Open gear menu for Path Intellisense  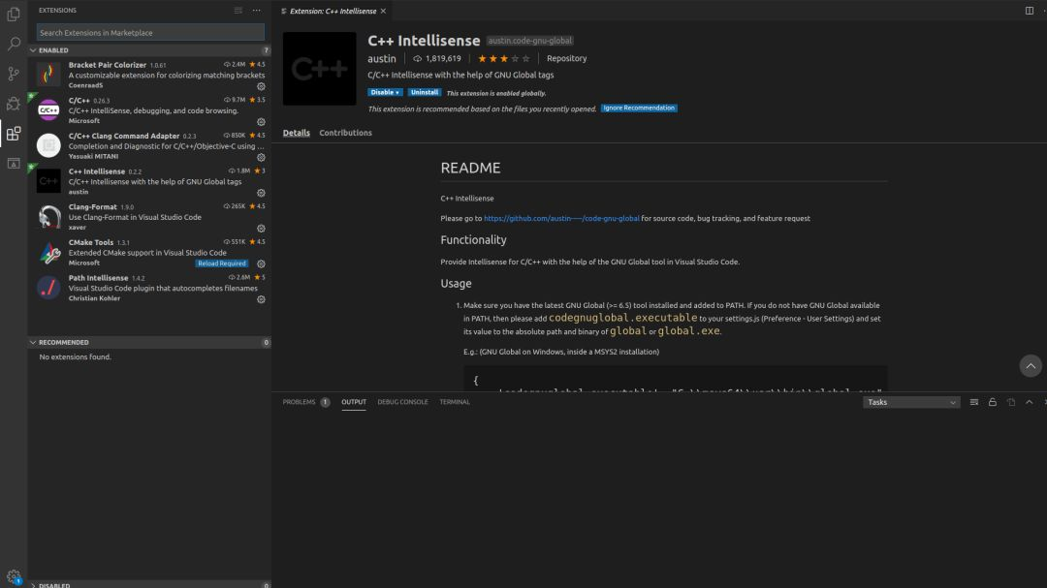click(x=261, y=299)
